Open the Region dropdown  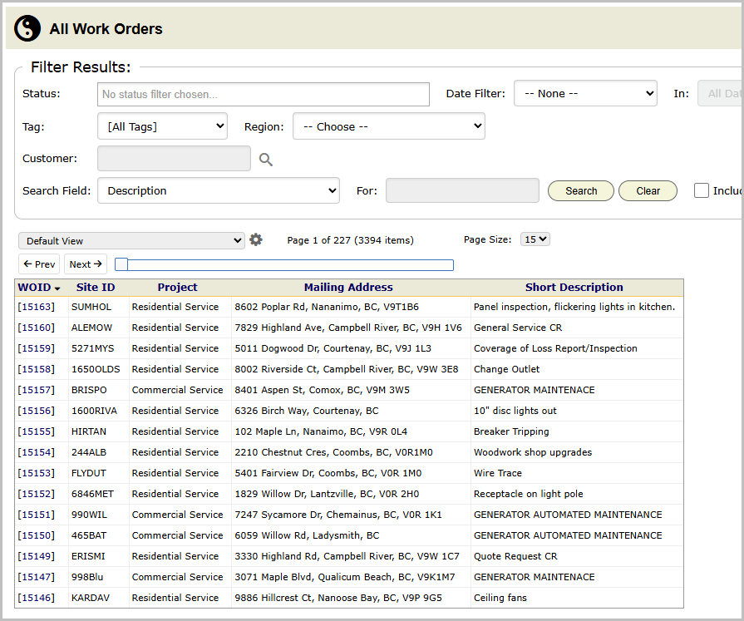pos(388,126)
